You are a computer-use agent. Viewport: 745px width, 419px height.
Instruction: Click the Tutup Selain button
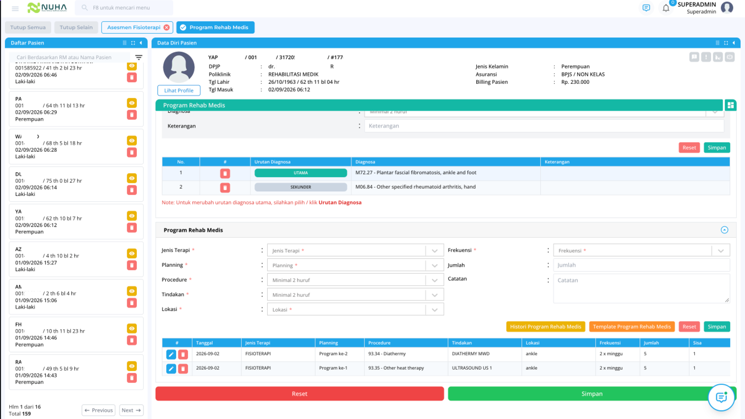click(x=76, y=27)
